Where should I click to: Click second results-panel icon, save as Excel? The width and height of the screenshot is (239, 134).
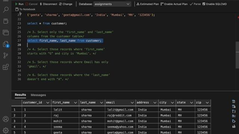pos(234,106)
